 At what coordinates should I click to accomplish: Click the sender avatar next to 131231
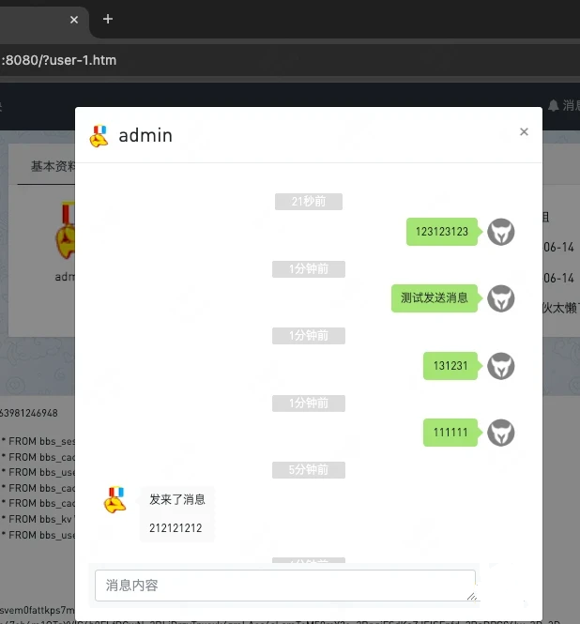click(501, 366)
